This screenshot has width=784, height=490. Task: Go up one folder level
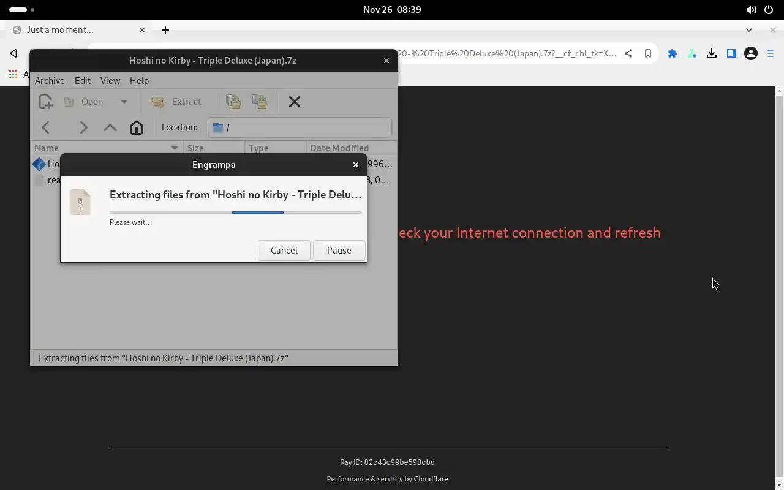(110, 127)
